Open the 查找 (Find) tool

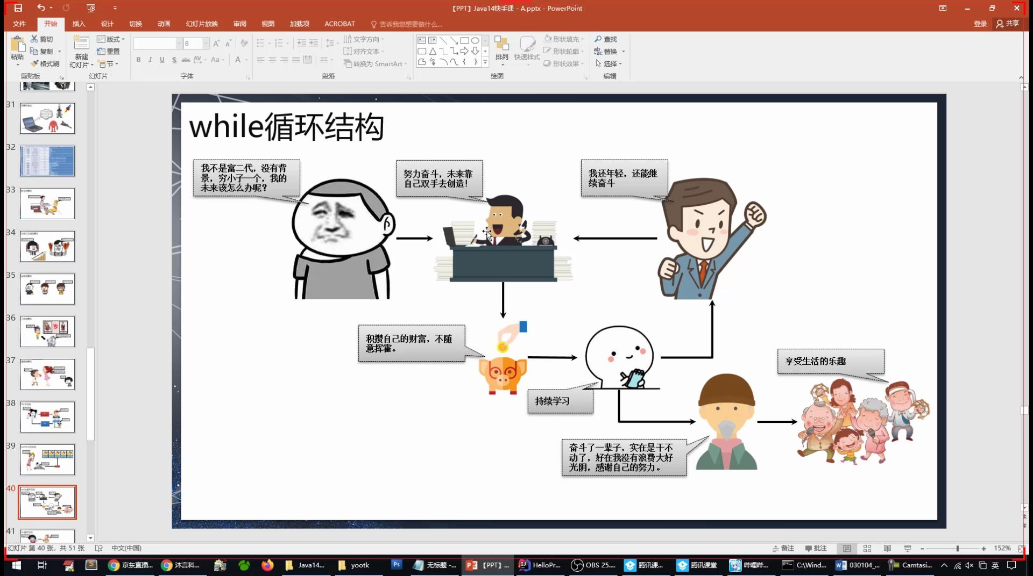(606, 39)
